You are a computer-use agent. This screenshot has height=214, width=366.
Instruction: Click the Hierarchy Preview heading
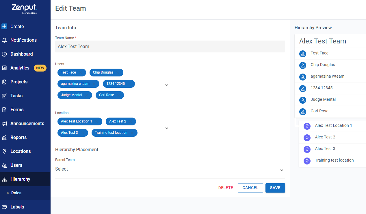click(313, 28)
